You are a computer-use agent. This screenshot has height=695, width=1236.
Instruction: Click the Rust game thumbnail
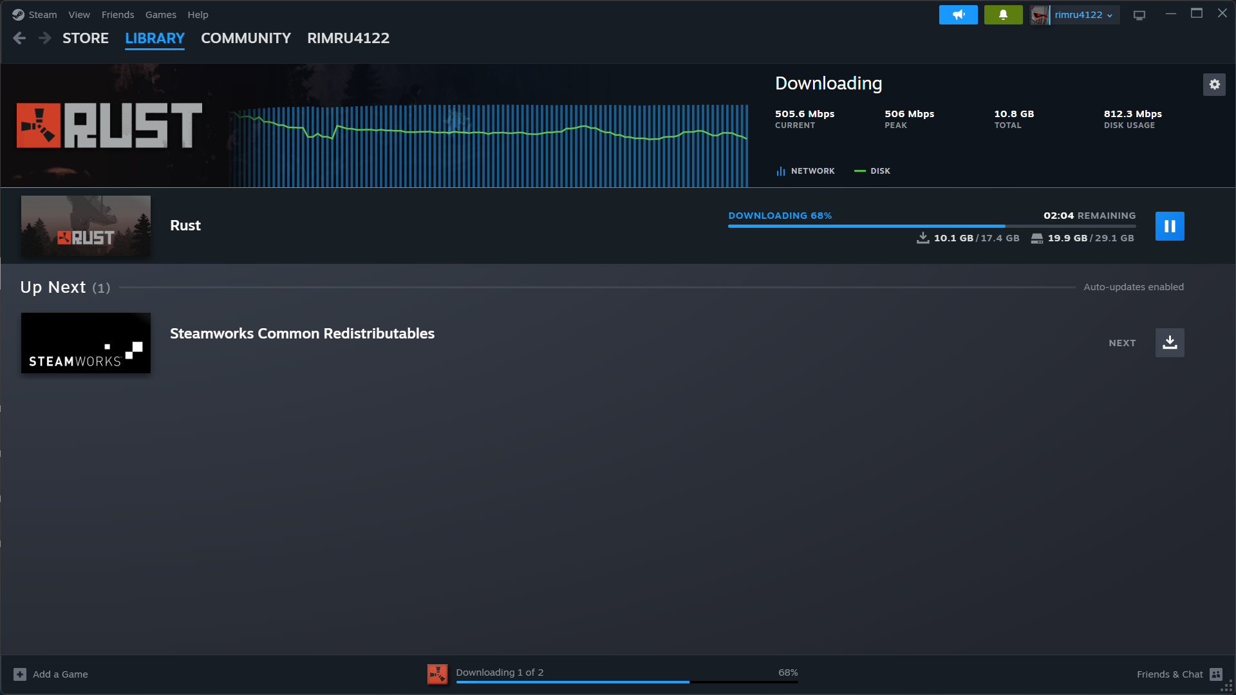pyautogui.click(x=86, y=226)
